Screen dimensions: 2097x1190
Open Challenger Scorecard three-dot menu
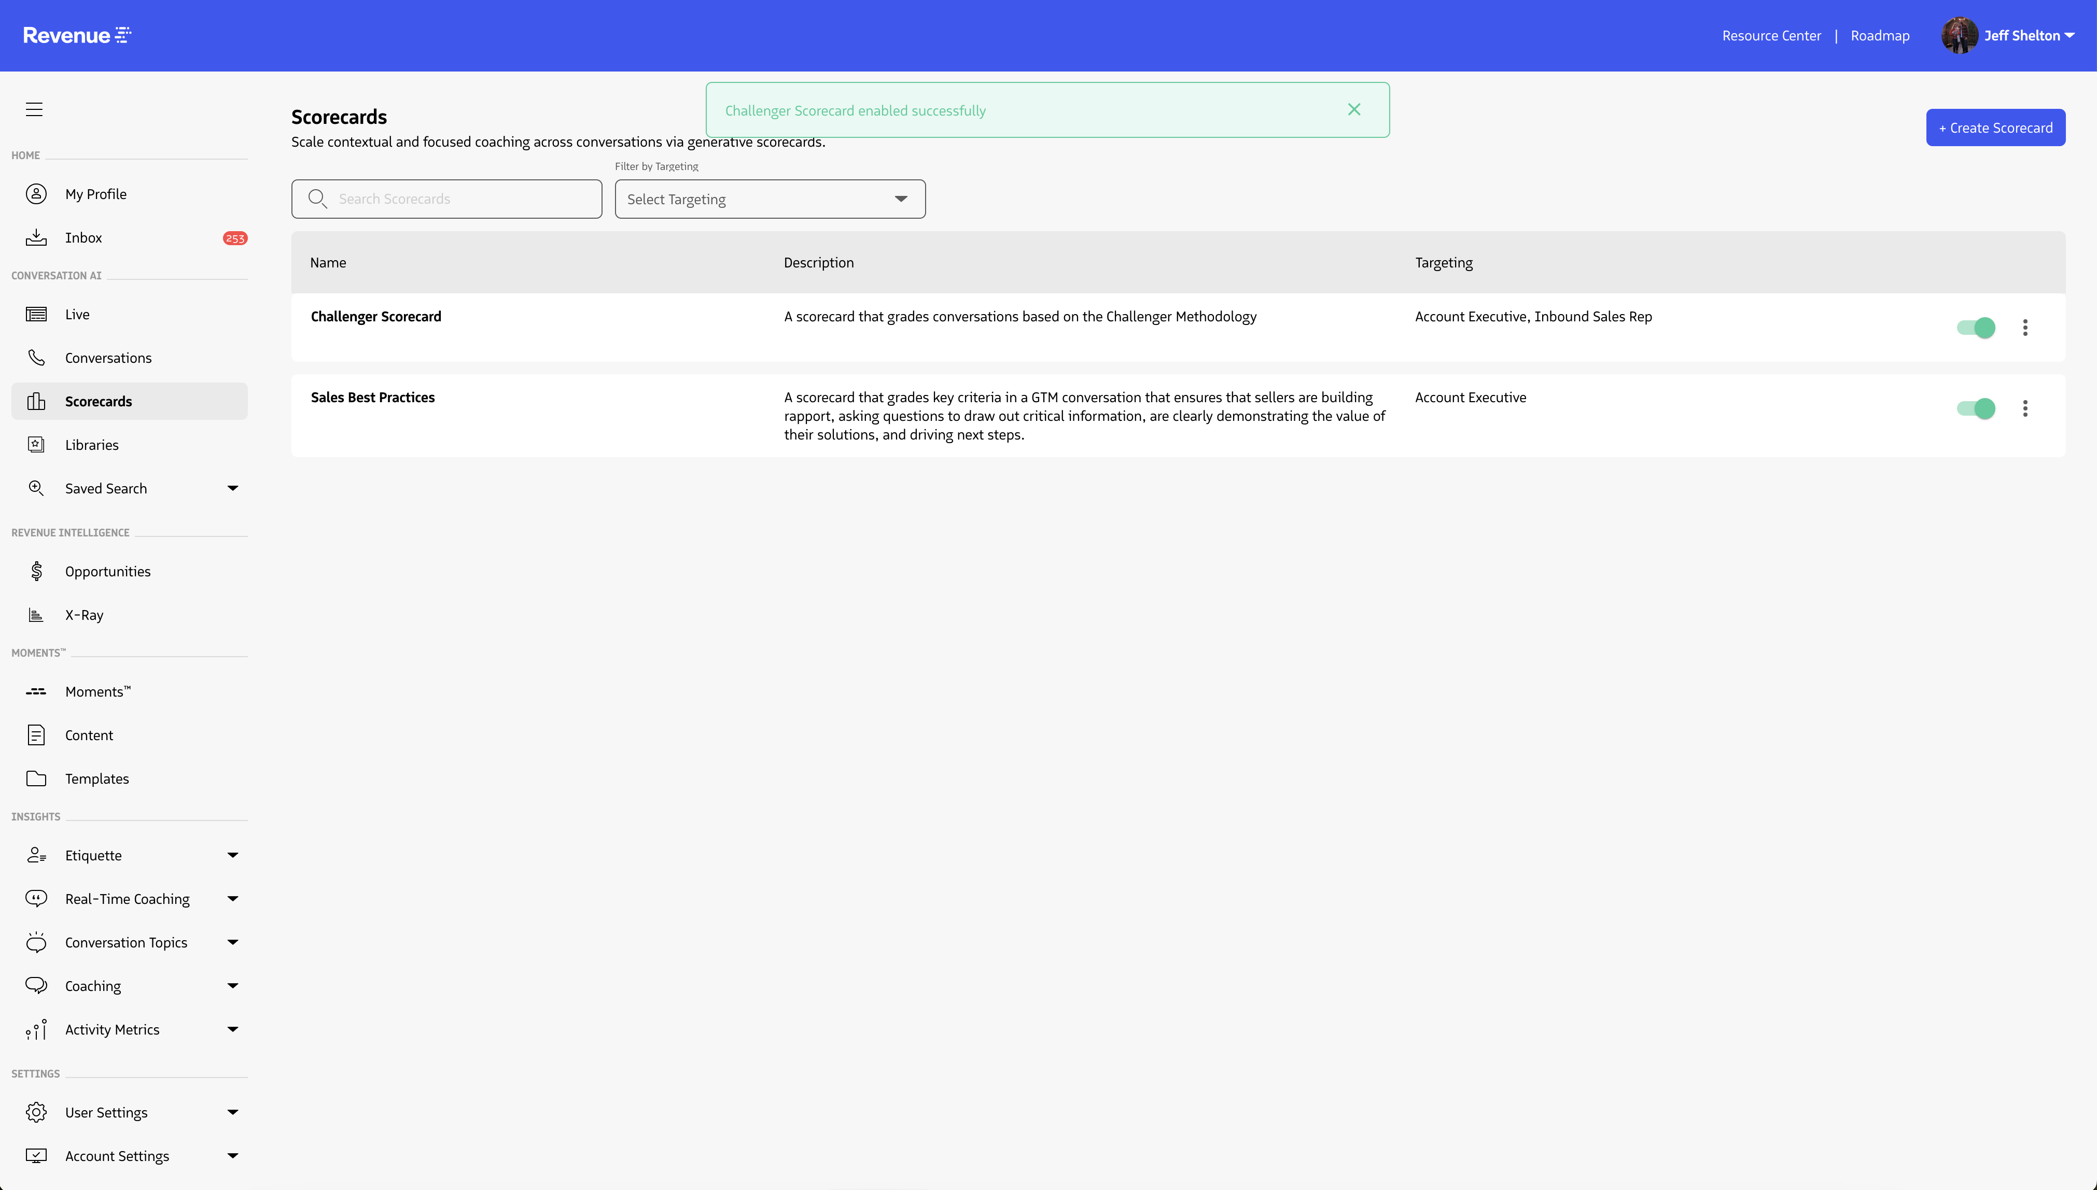pos(2025,327)
